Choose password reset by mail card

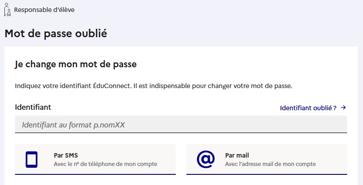tap(267, 159)
